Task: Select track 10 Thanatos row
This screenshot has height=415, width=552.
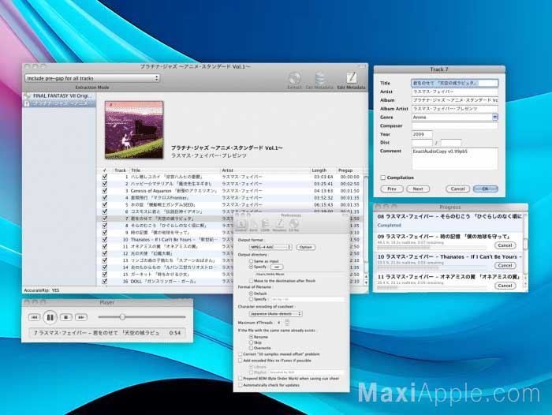Action: point(166,240)
